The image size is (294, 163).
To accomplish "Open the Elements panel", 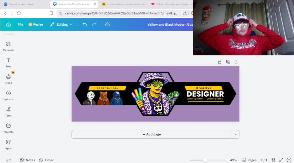I will [8, 46].
